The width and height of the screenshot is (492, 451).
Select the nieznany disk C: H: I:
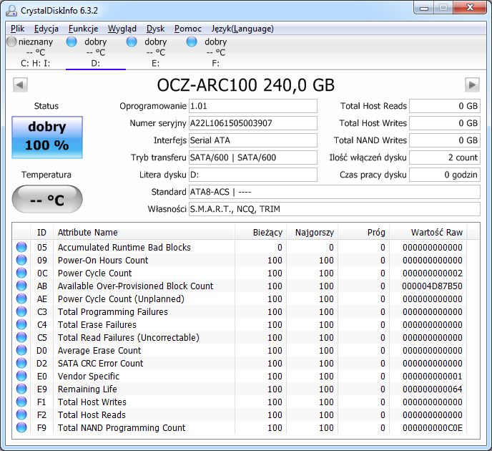35,52
